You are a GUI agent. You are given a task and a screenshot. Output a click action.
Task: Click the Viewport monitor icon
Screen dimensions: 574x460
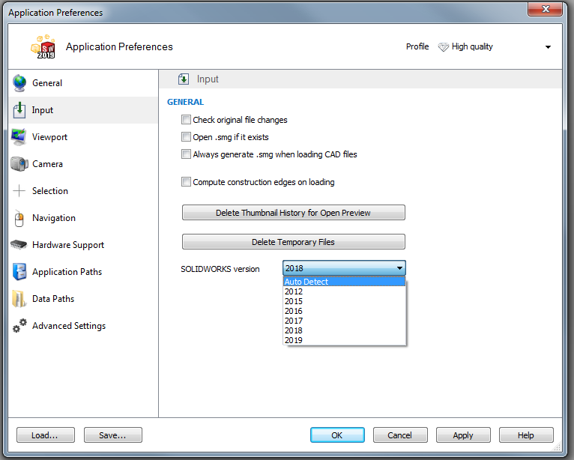[x=19, y=137]
